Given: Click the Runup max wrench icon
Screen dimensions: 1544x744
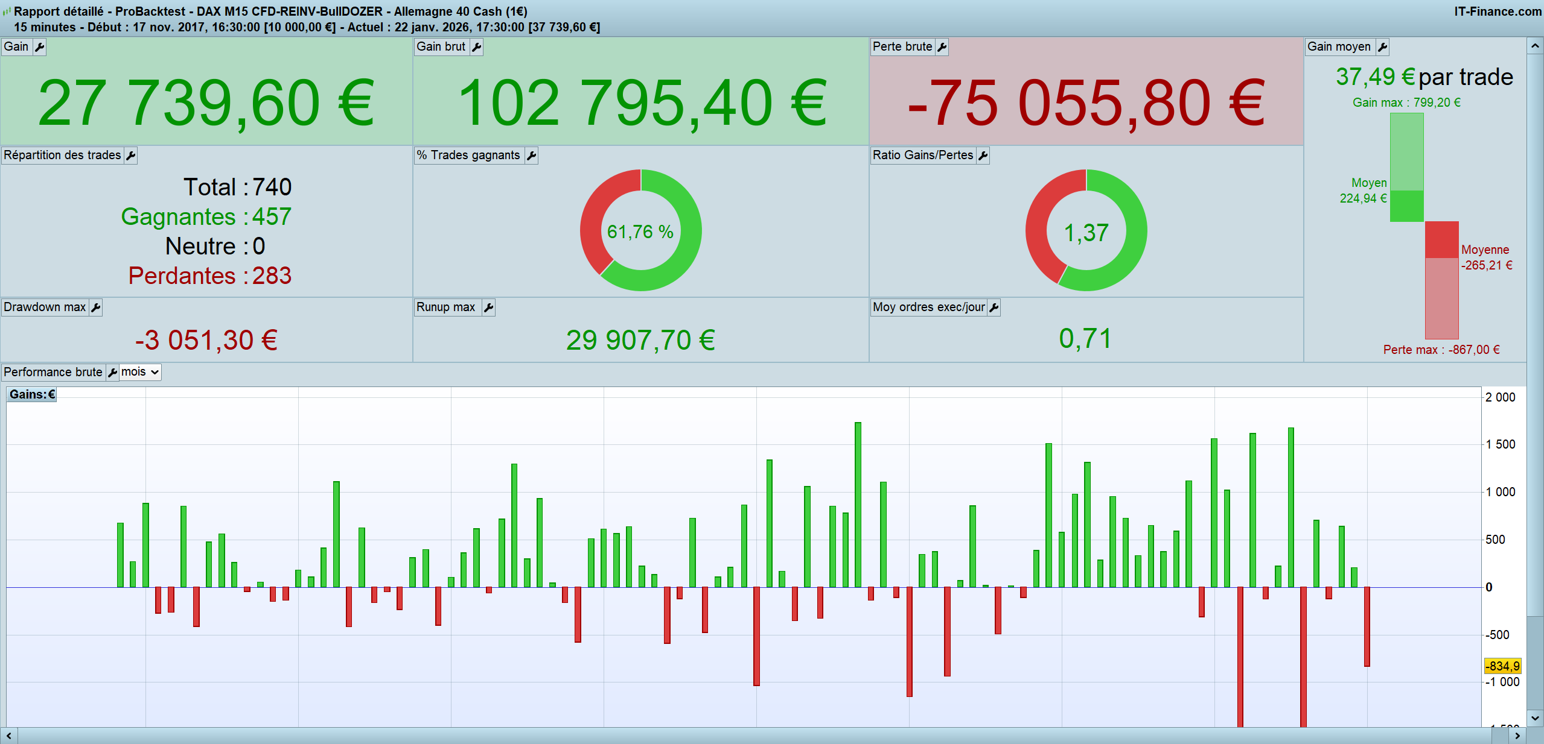Looking at the screenshot, I should [x=488, y=307].
